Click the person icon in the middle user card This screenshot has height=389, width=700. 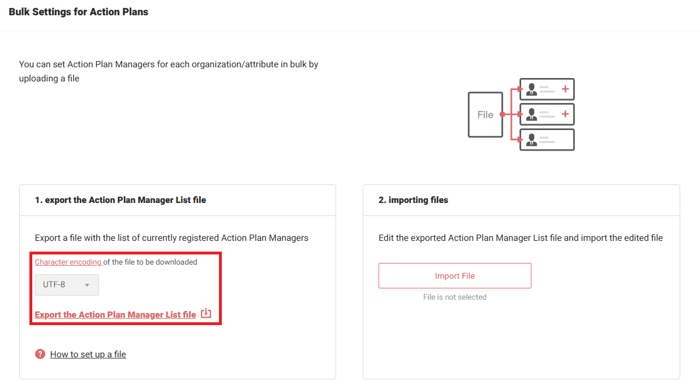tap(531, 114)
